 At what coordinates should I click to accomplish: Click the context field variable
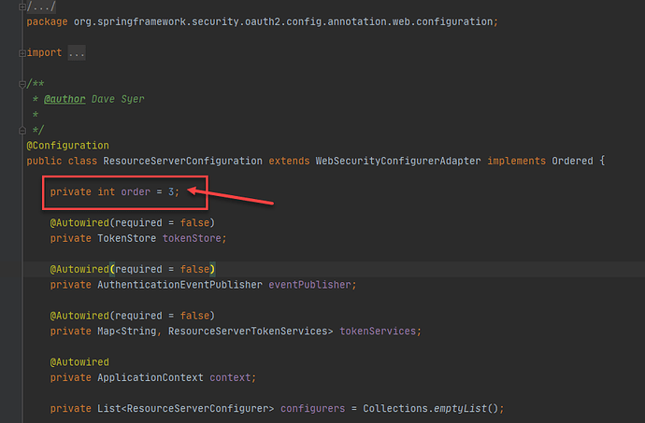click(230, 378)
